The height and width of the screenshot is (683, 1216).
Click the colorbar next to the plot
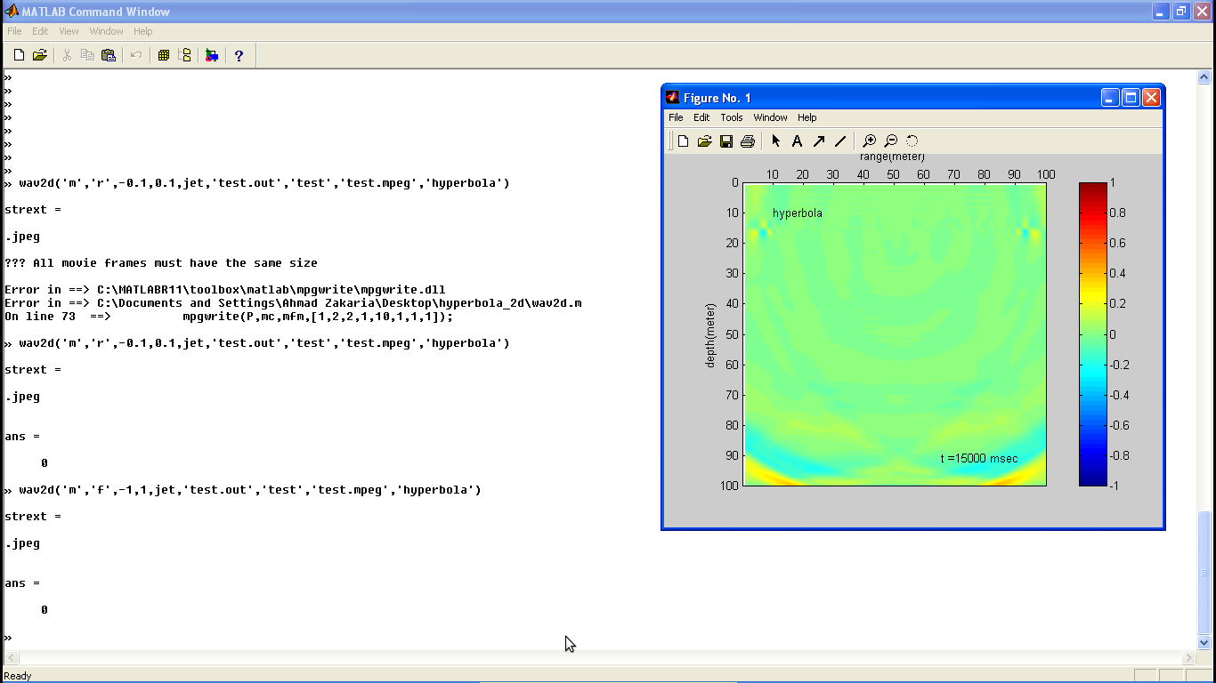(1092, 333)
